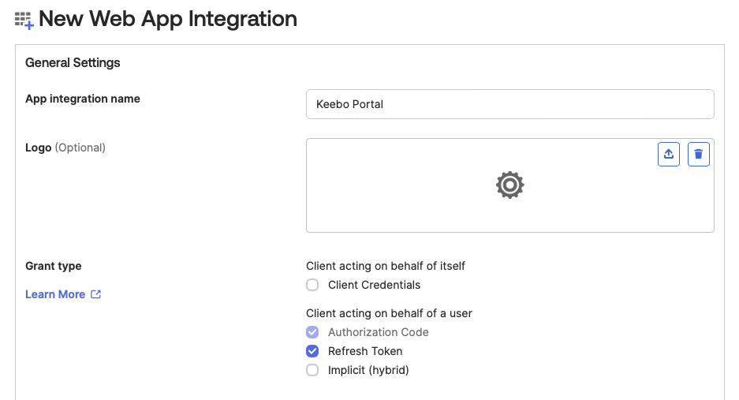Delete the logo with the trash icon

(699, 155)
